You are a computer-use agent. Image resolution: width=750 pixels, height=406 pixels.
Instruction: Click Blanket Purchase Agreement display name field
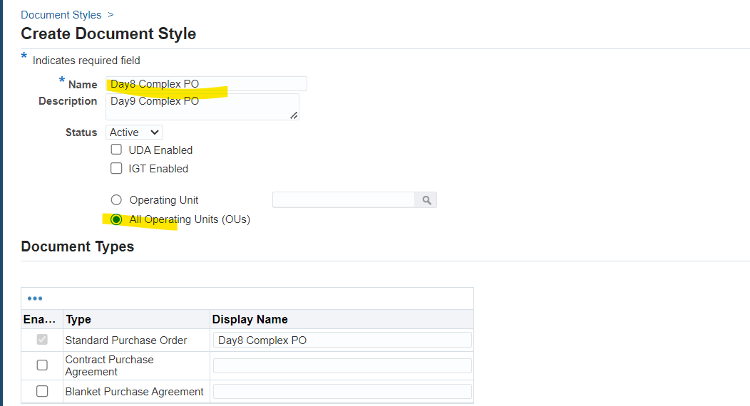[342, 392]
